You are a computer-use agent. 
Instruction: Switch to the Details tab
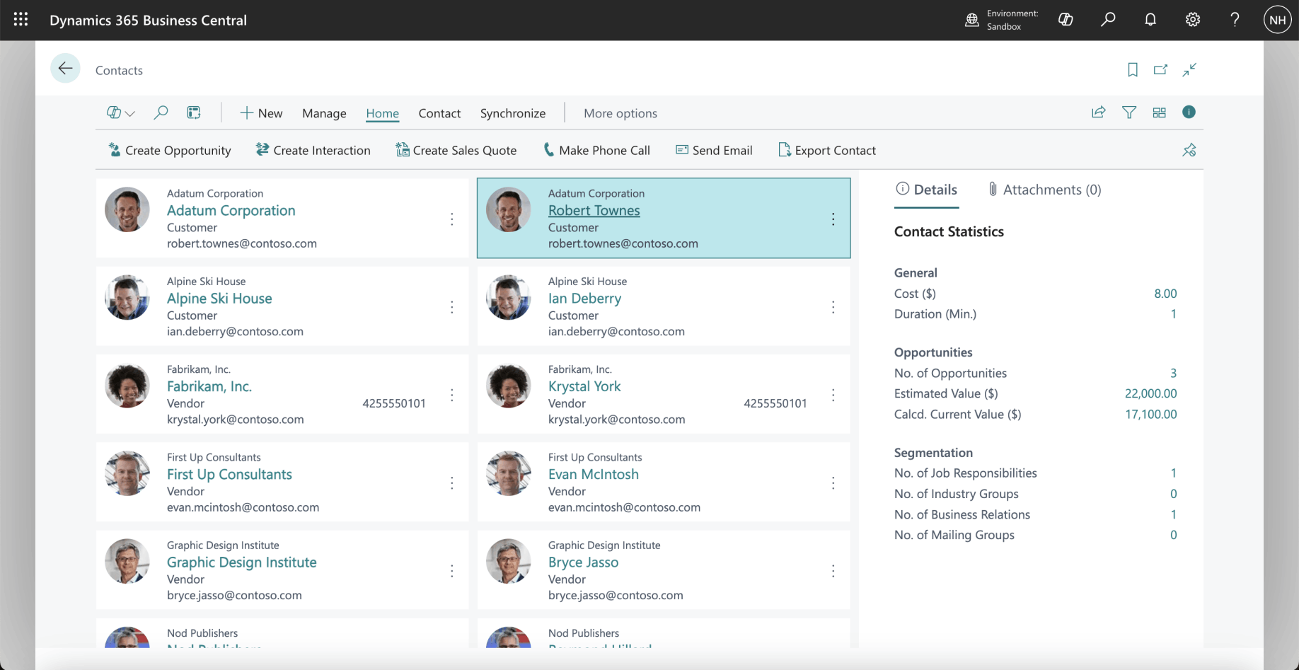tap(926, 190)
